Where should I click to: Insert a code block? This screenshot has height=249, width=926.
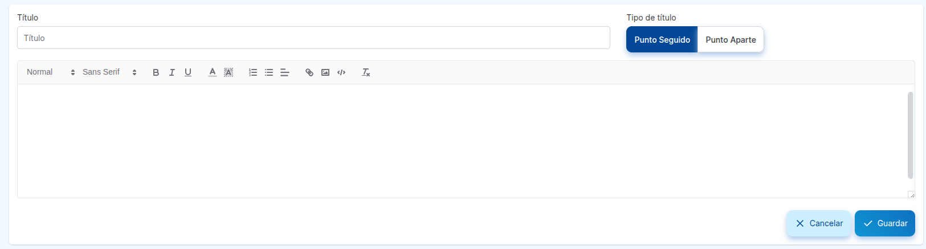[341, 72]
